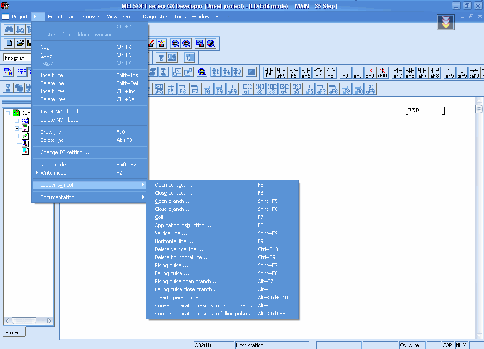Select the sF9 vertical line toolbar icon
Viewport: 484px width, 349px height.
[x=358, y=72]
